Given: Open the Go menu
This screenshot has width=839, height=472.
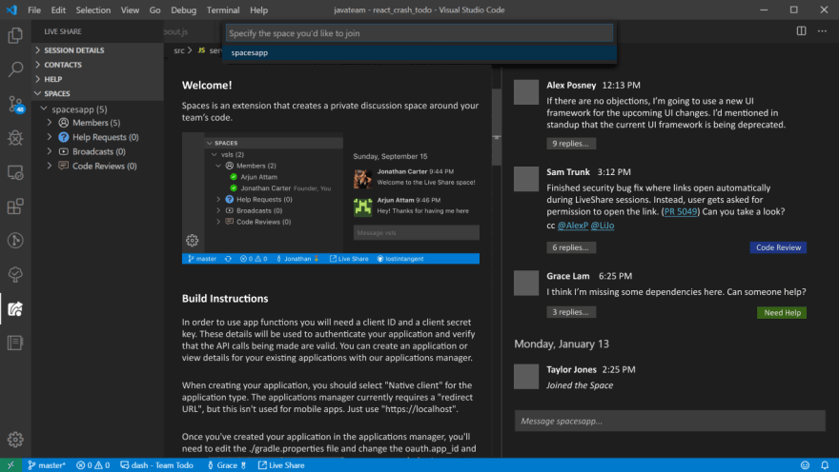Looking at the screenshot, I should click(x=154, y=10).
